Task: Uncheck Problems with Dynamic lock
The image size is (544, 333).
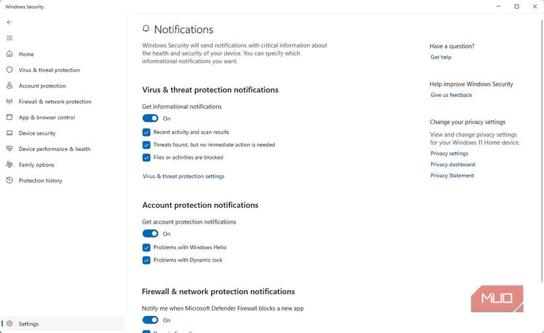Action: [x=146, y=260]
